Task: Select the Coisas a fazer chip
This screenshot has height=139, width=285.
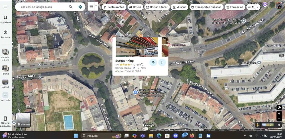Action: point(157,7)
